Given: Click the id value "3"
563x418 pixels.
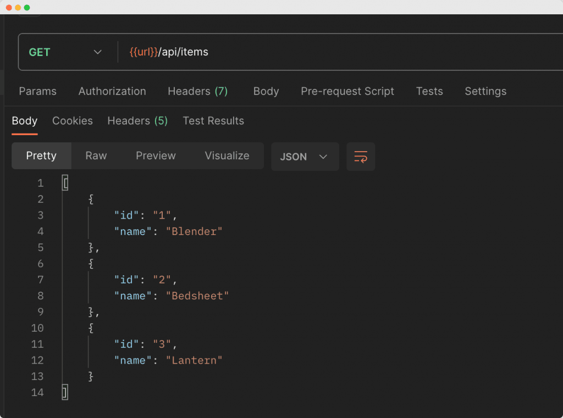Looking at the screenshot, I should (x=162, y=344).
